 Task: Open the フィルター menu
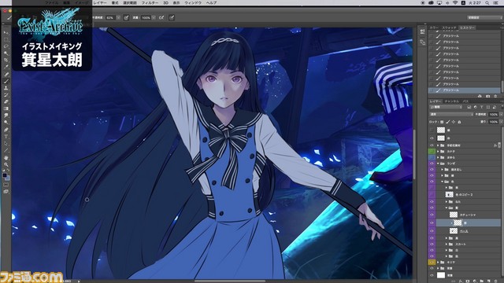coord(150,2)
